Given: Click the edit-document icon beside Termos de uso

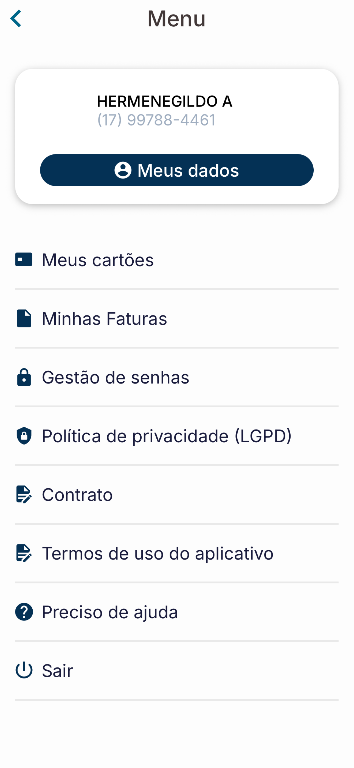Looking at the screenshot, I should pyautogui.click(x=24, y=553).
